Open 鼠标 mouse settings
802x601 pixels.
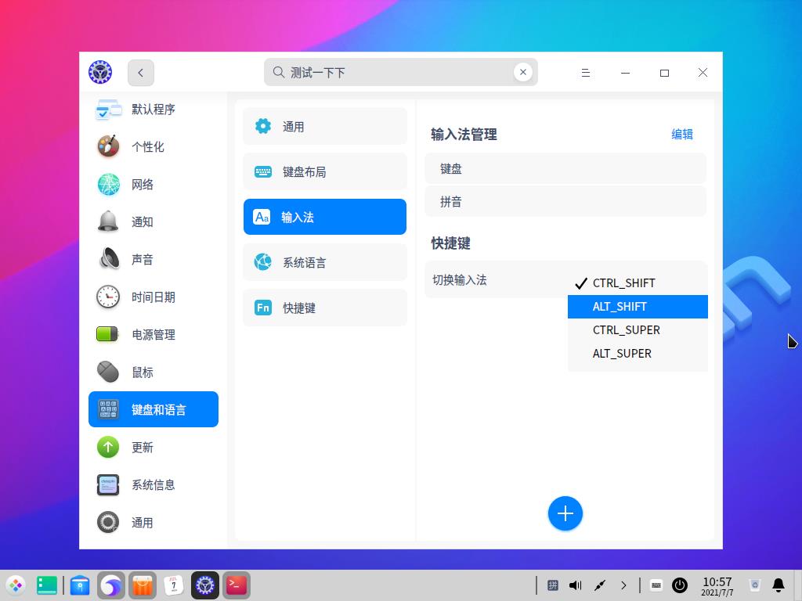pos(153,372)
